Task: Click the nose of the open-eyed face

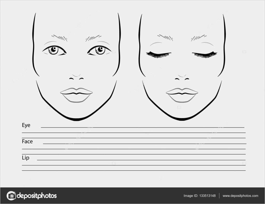Action: point(77,77)
